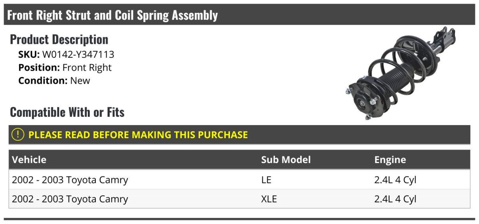Sort by the Vehicle column header
The image size is (479, 224).
click(29, 160)
